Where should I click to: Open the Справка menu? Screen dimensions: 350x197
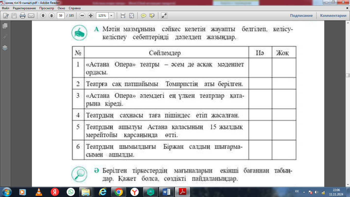[75, 8]
